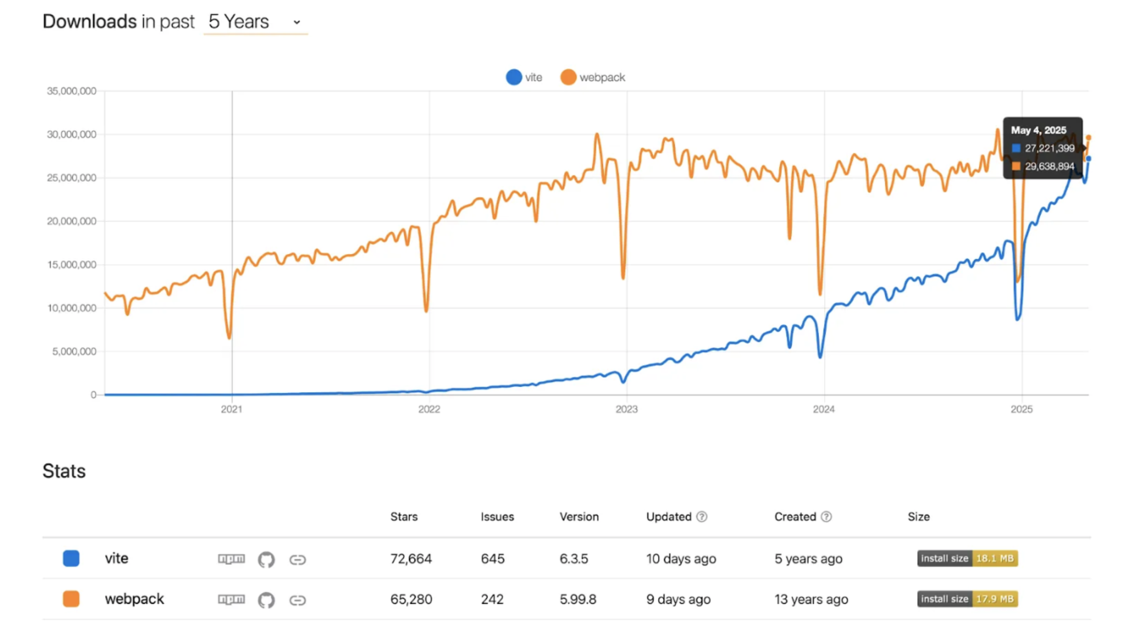
Task: Open vite's npm page icon
Action: [231, 559]
